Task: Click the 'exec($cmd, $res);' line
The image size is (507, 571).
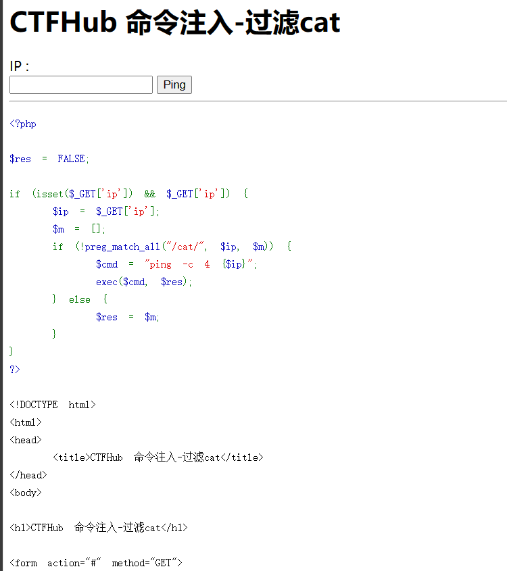Action: tap(144, 282)
